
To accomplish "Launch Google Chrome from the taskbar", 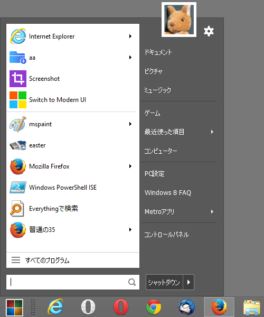I will coord(154,307).
